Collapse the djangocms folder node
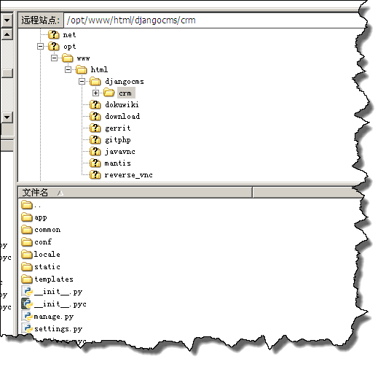386x367 pixels. pos(82,82)
